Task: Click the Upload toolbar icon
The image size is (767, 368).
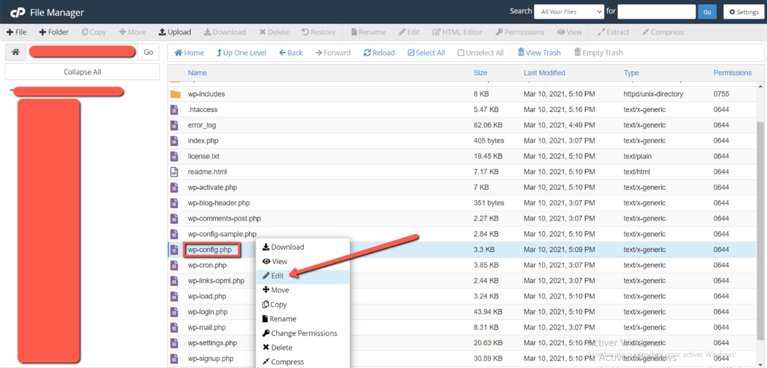Action: [x=163, y=32]
